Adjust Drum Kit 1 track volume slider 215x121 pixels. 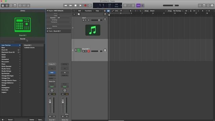point(97,51)
